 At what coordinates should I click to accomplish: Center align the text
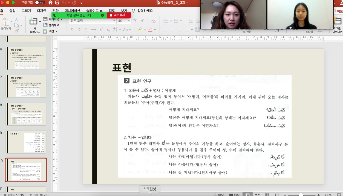tap(173, 30)
